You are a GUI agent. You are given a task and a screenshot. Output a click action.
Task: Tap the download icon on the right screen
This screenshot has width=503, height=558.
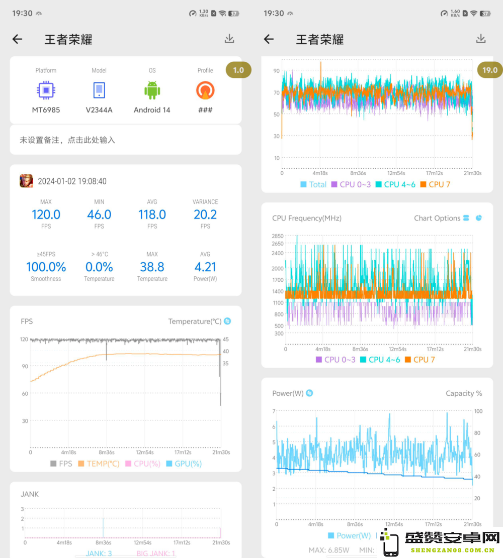481,39
